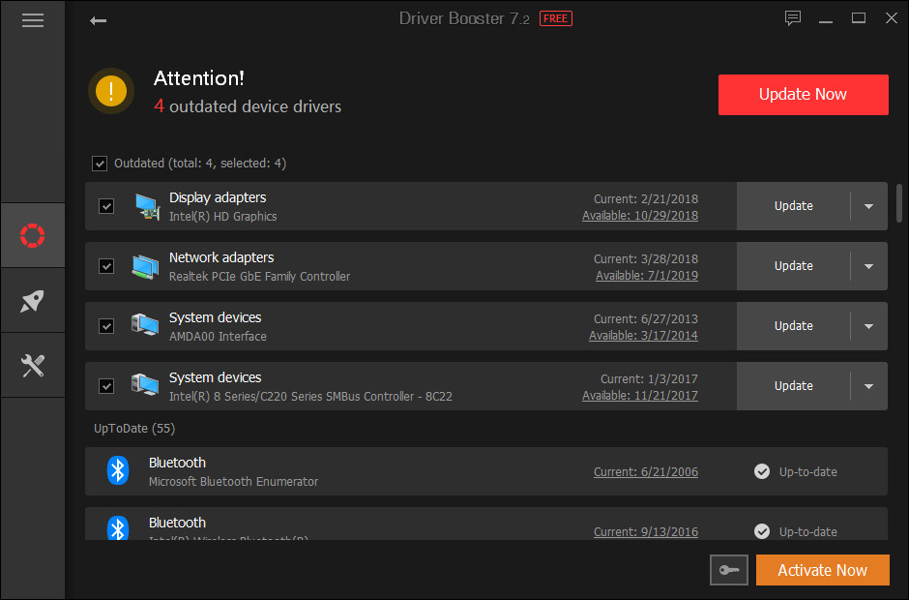This screenshot has width=909, height=600.
Task: Open the Available: 7/1/2019 driver link
Action: point(646,275)
